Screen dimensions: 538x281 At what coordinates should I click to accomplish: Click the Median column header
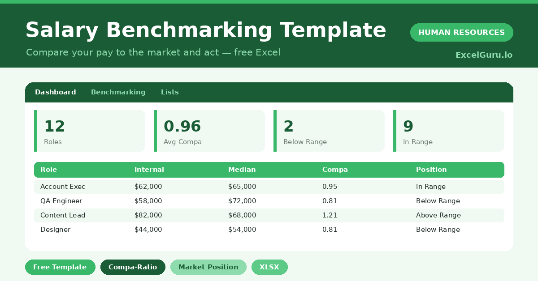[242, 170]
